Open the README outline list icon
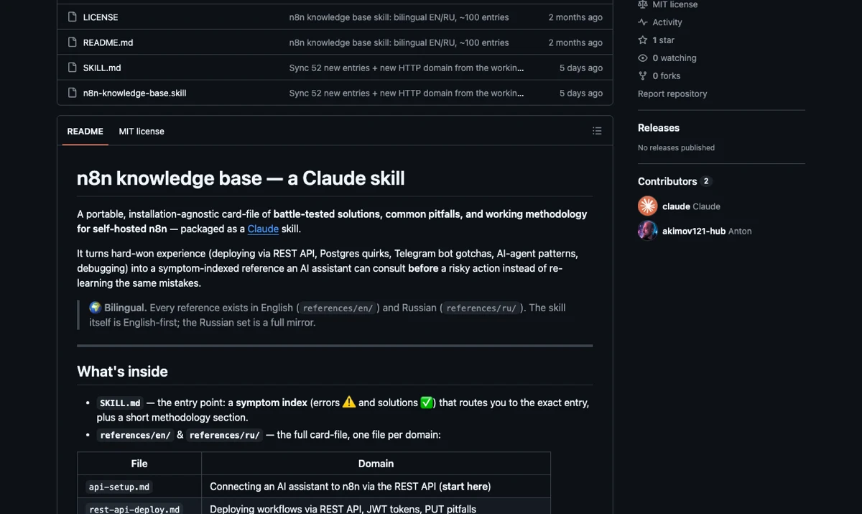 pyautogui.click(x=597, y=131)
